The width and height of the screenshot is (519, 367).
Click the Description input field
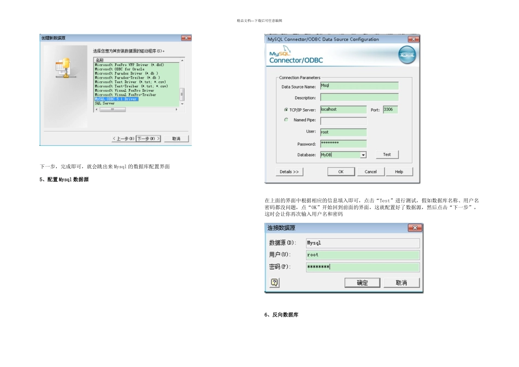[359, 97]
